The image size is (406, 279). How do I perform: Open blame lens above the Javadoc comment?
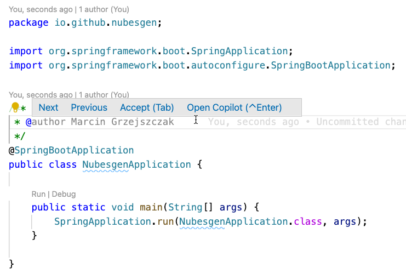(69, 95)
